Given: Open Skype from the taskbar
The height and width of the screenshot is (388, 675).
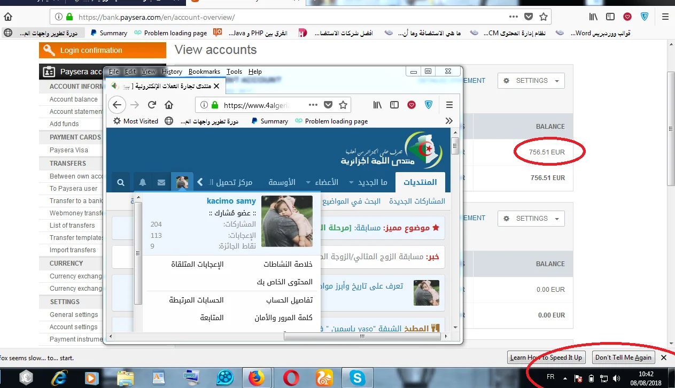Looking at the screenshot, I should (357, 378).
